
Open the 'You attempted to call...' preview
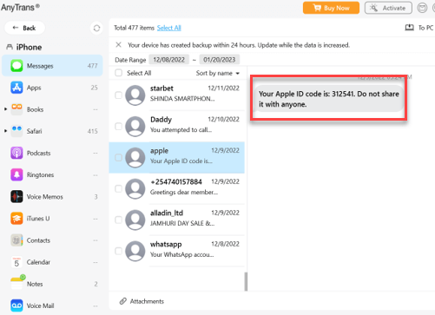pyautogui.click(x=181, y=130)
